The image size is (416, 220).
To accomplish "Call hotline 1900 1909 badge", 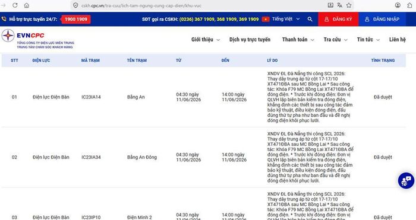I will click(x=76, y=19).
